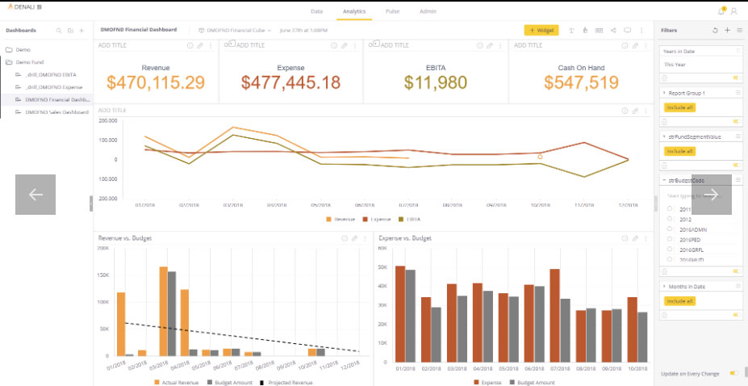Show info for the Revenue widget

[x=190, y=46]
